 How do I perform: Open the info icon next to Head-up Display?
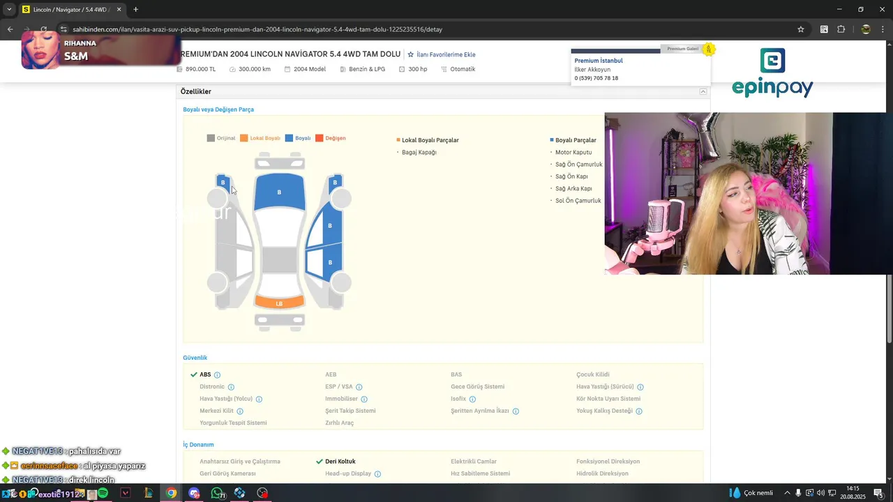[x=377, y=474]
